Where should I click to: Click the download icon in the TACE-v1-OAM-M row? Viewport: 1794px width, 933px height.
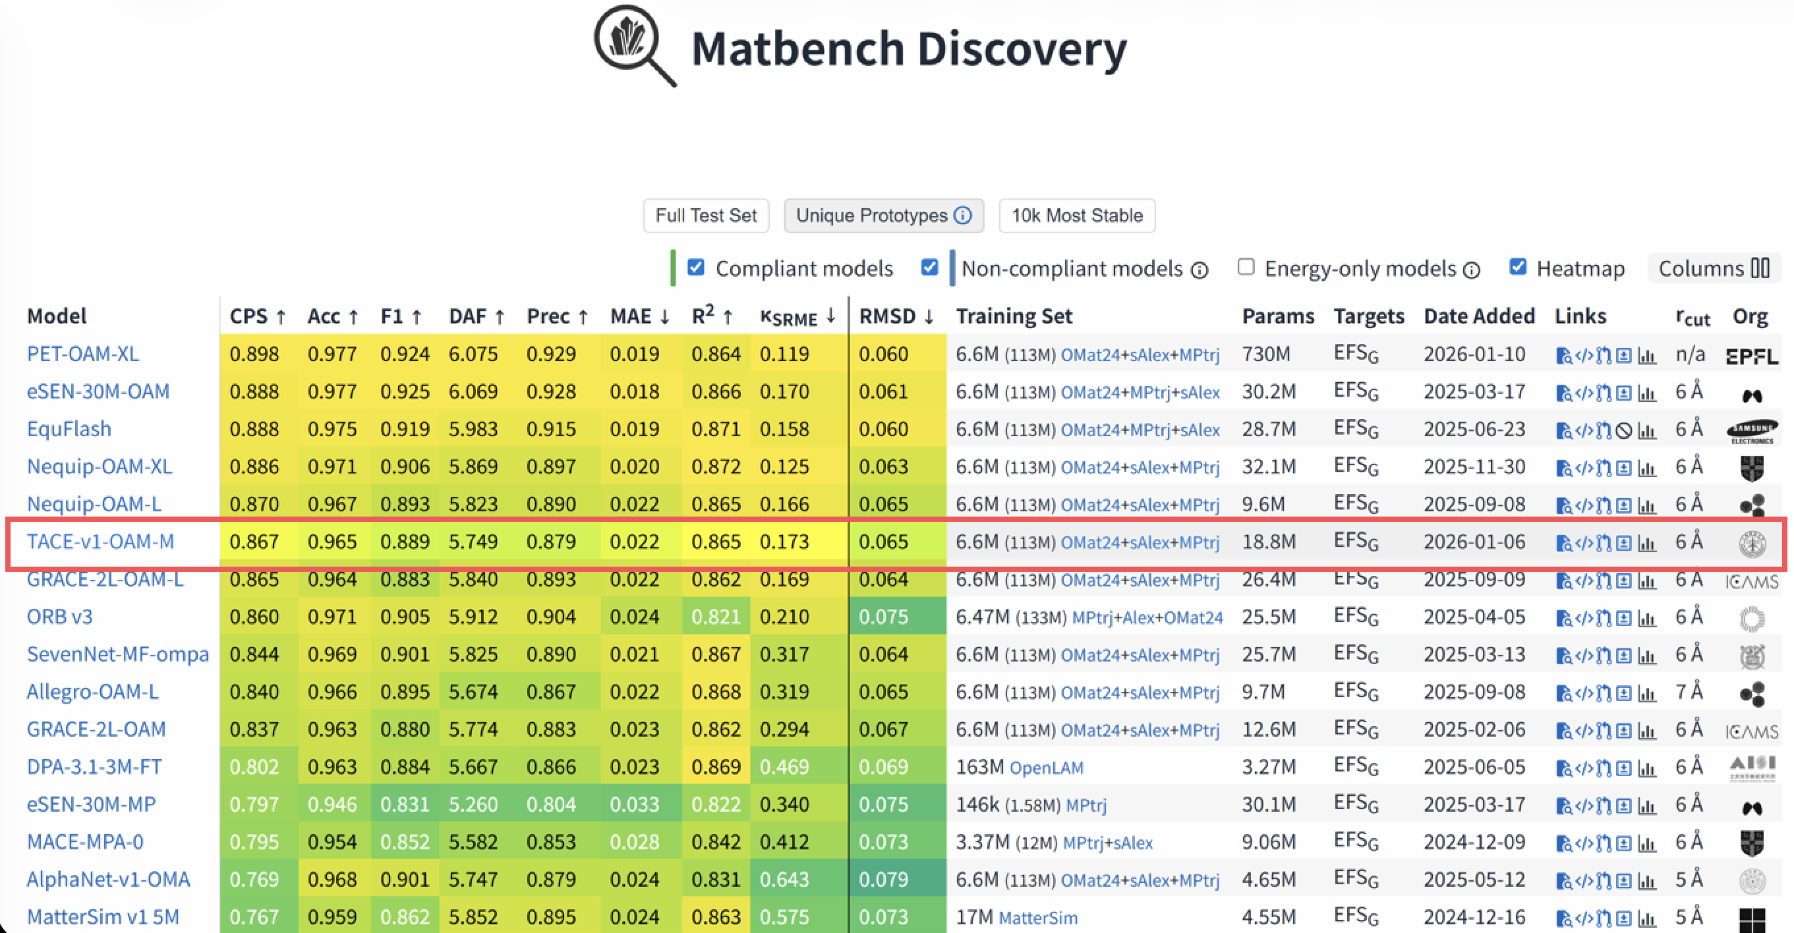tap(1624, 543)
